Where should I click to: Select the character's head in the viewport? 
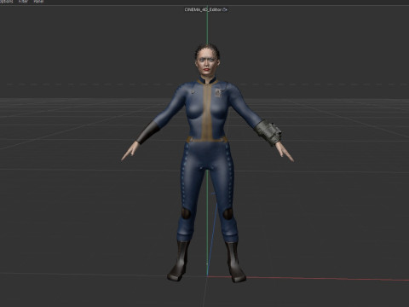point(207,60)
